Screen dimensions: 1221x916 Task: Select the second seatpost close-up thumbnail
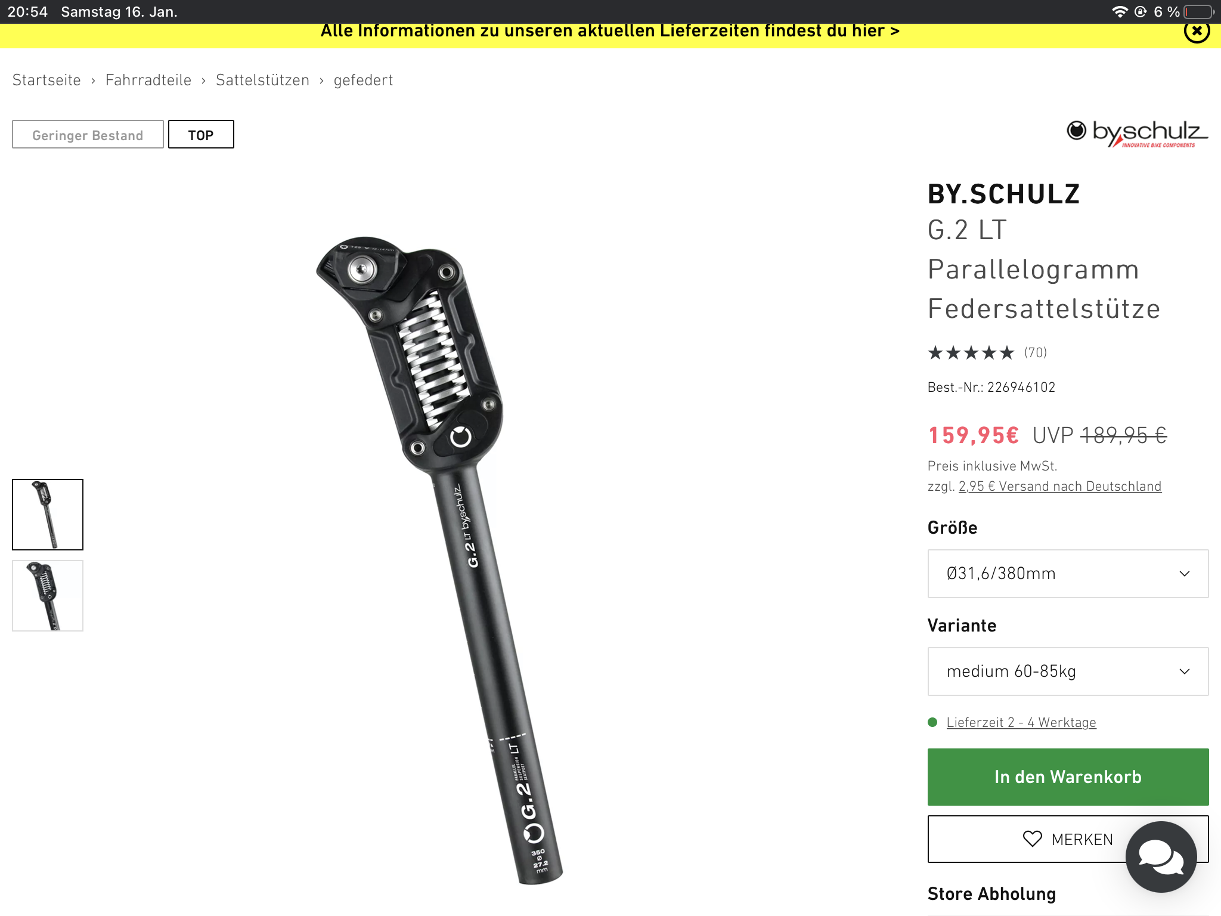(x=48, y=596)
